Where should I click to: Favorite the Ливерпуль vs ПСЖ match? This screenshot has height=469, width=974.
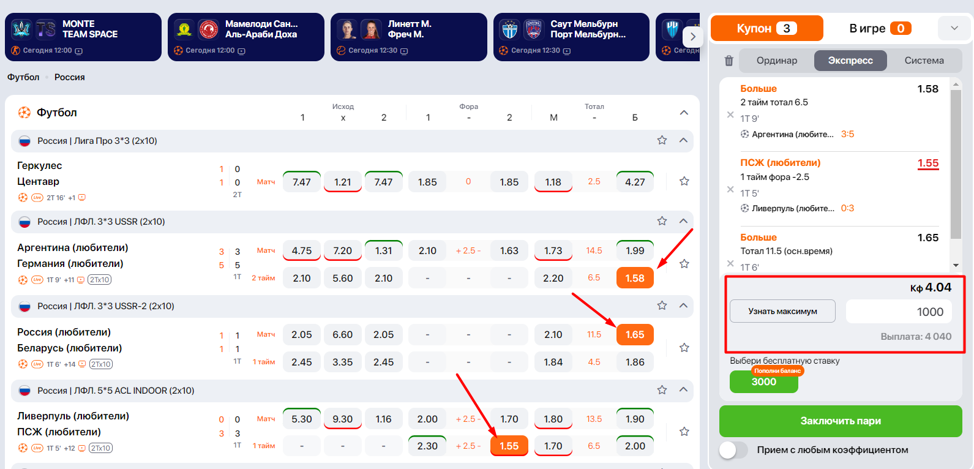coord(684,432)
